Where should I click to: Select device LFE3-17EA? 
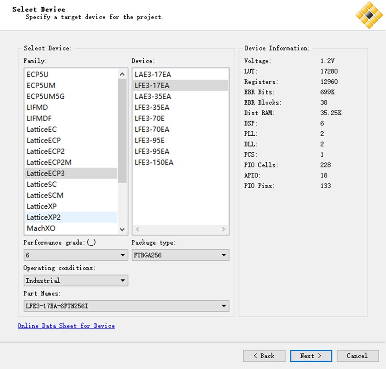pos(180,85)
